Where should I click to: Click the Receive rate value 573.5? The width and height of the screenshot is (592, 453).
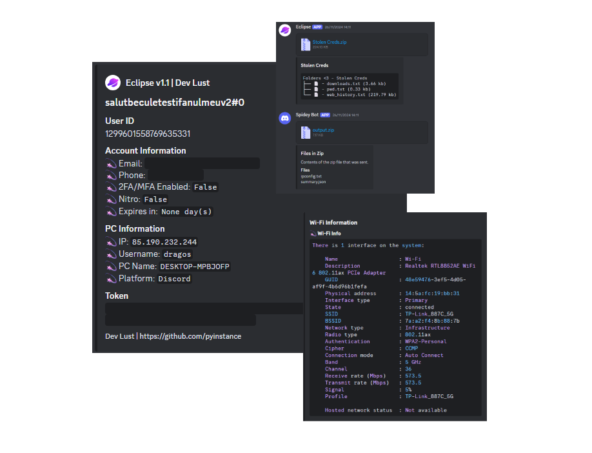(x=413, y=376)
